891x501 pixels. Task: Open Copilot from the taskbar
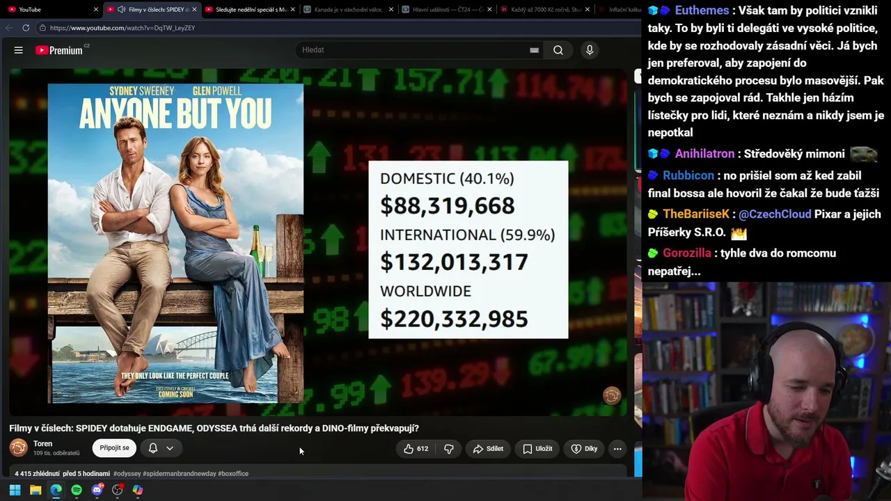coord(138,490)
